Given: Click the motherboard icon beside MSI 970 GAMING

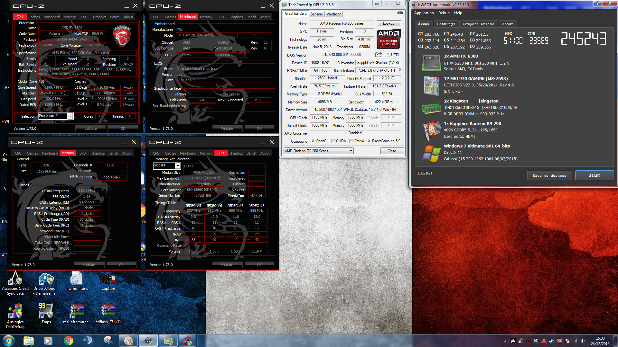Looking at the screenshot, I should [431, 85].
